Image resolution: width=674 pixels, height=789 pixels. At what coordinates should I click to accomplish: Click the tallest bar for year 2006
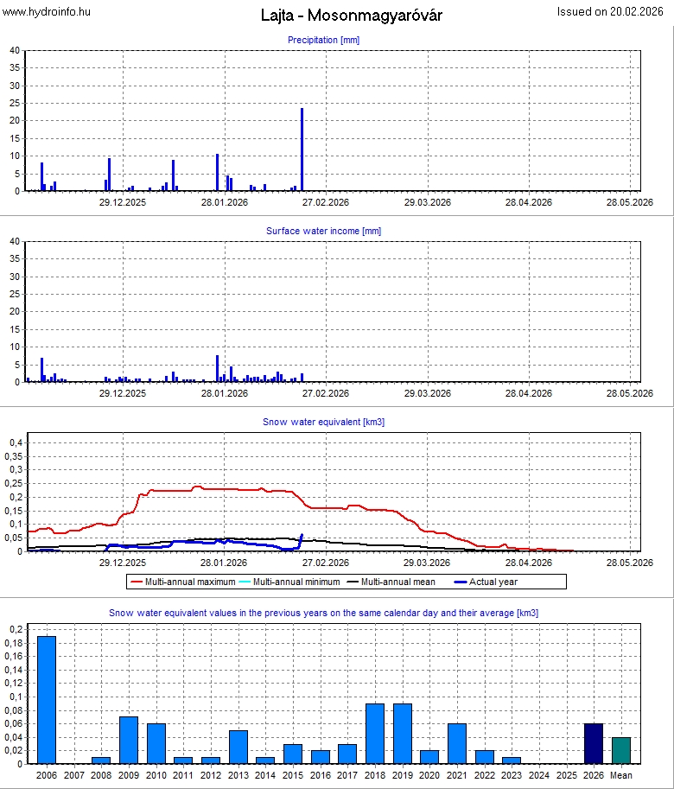47,700
